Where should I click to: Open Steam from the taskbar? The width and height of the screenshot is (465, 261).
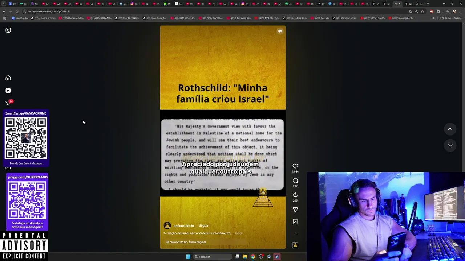(277, 257)
